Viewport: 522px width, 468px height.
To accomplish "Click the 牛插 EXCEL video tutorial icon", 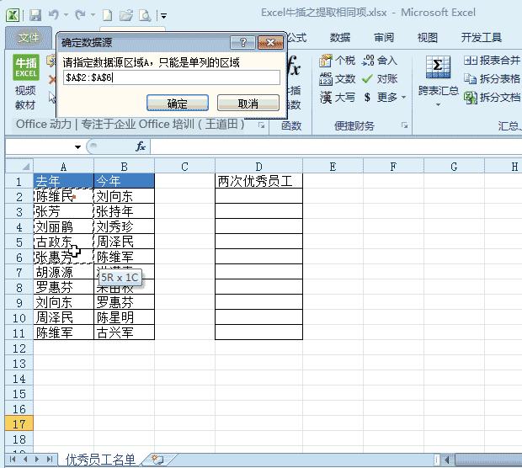I will (x=26, y=67).
